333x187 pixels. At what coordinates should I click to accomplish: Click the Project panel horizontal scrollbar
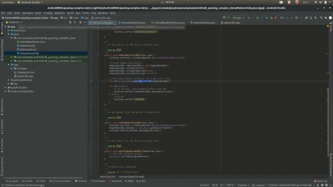coord(43,178)
